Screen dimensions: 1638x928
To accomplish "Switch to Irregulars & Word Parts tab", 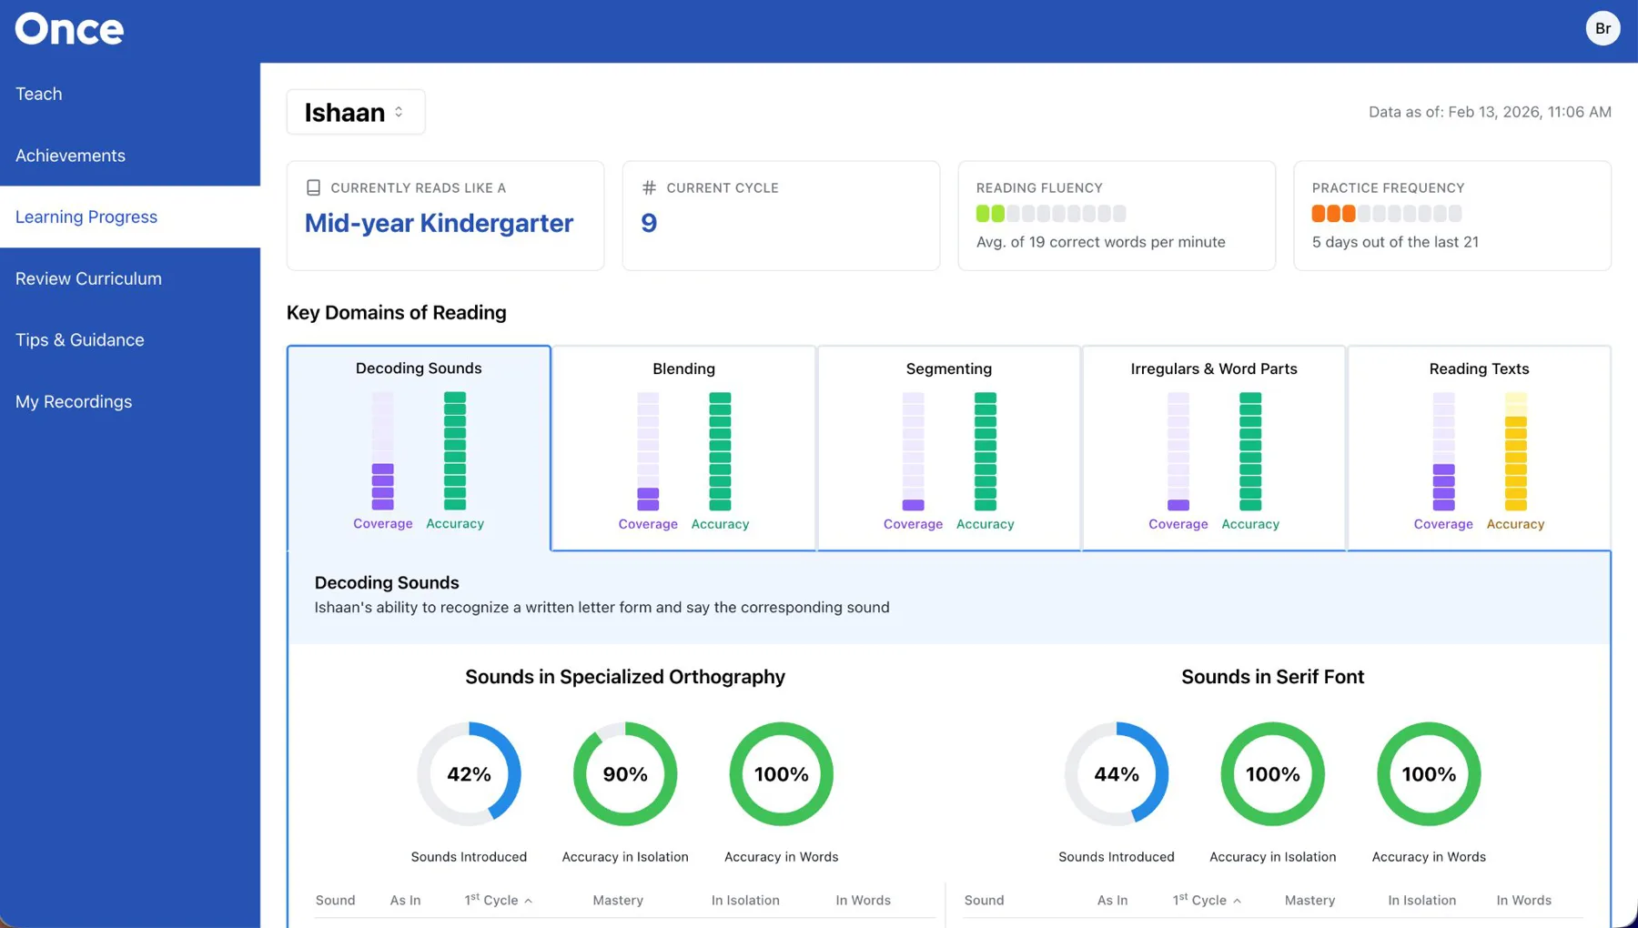I will [1214, 448].
